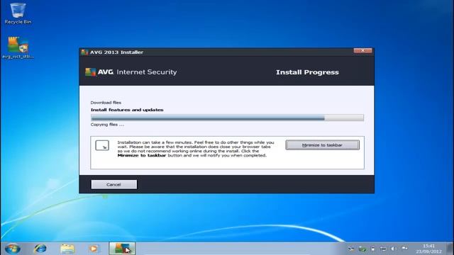Click the AVG Internet Security header logo

(131, 72)
